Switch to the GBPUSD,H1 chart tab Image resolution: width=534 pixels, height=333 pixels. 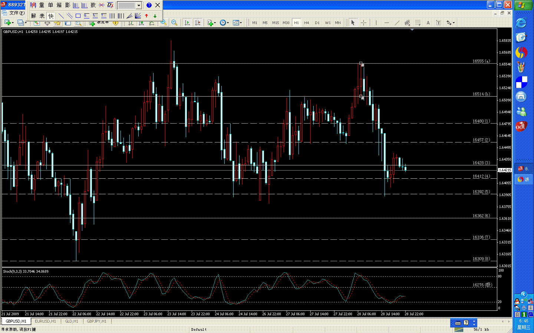(x=16, y=321)
